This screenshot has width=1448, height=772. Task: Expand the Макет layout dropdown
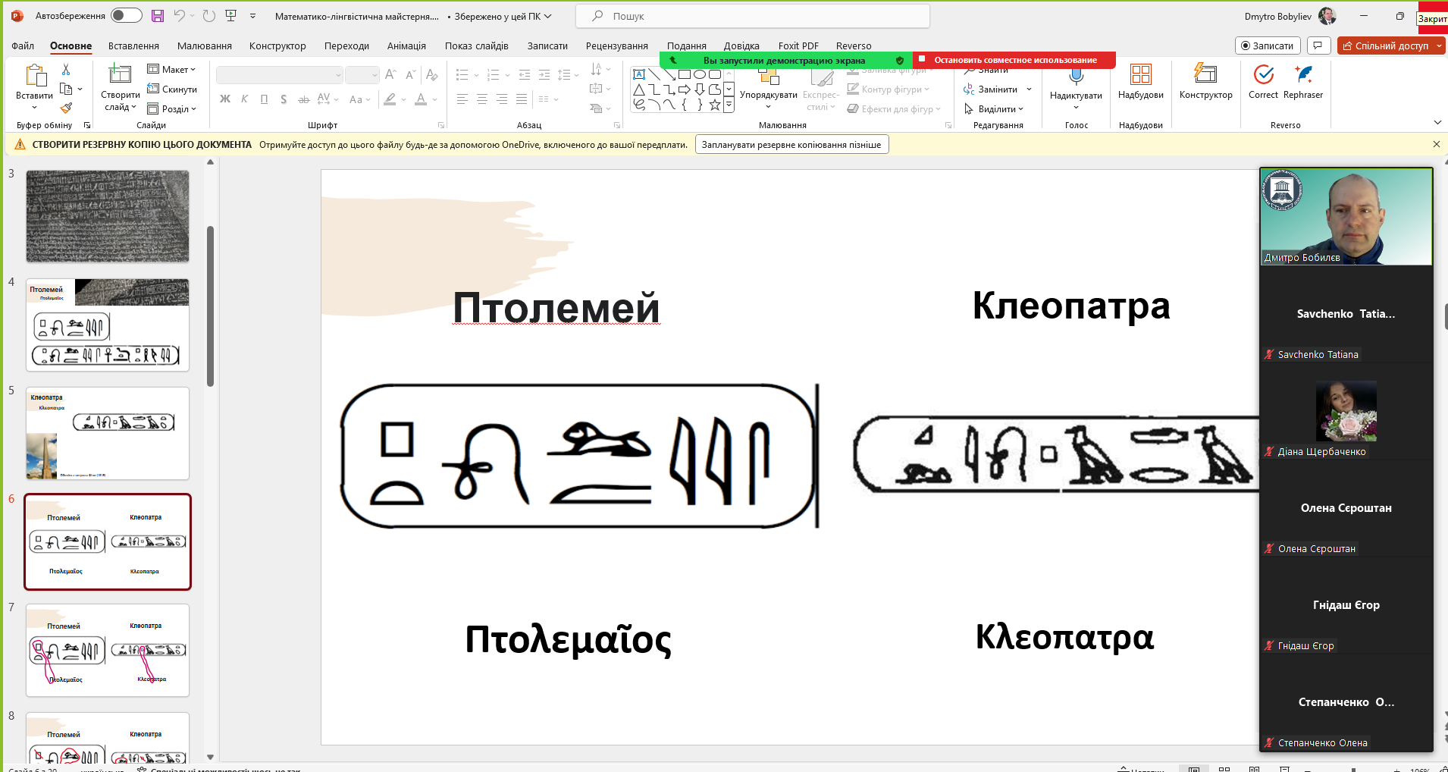click(x=171, y=69)
